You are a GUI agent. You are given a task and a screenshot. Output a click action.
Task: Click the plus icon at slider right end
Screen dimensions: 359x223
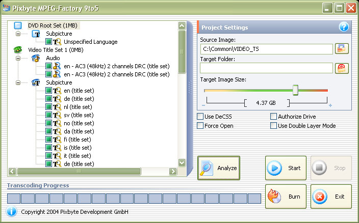click(330, 105)
